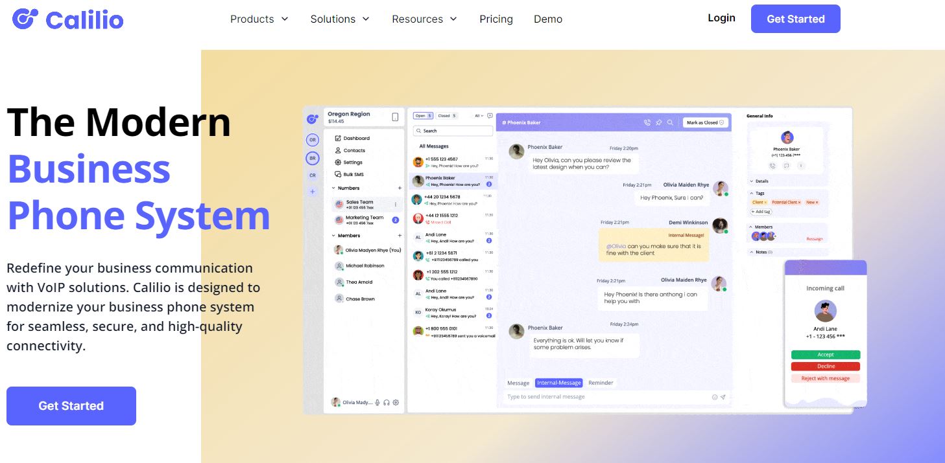The width and height of the screenshot is (945, 463).
Task: Open Dashboard in the app sidebar
Action: click(x=352, y=138)
